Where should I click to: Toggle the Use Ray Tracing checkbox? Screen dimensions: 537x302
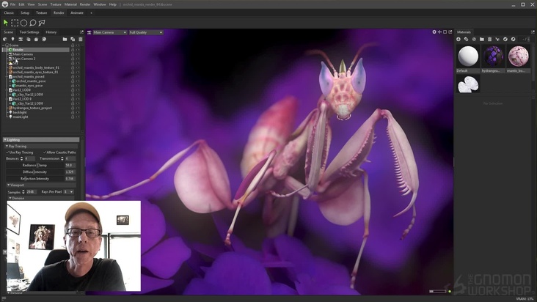(8, 152)
